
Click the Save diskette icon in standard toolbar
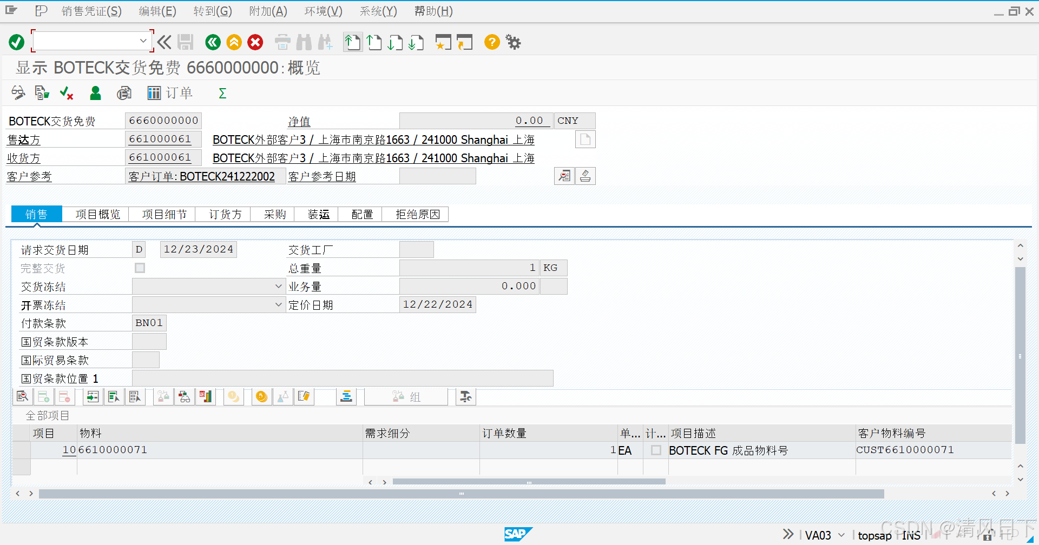click(186, 42)
